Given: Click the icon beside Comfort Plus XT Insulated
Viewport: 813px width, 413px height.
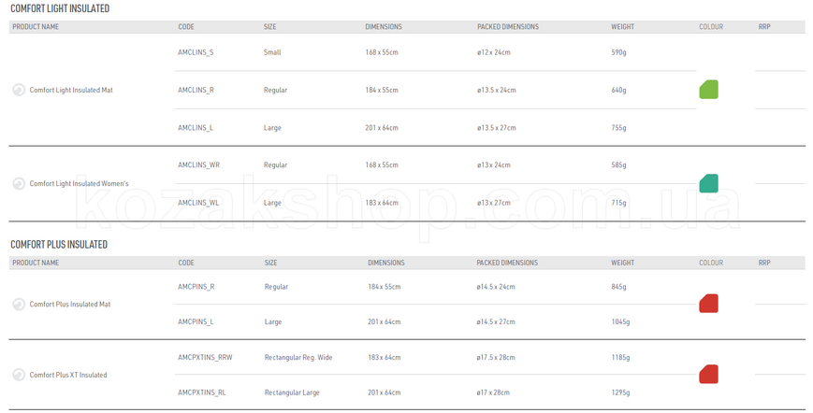Looking at the screenshot, I should (19, 375).
